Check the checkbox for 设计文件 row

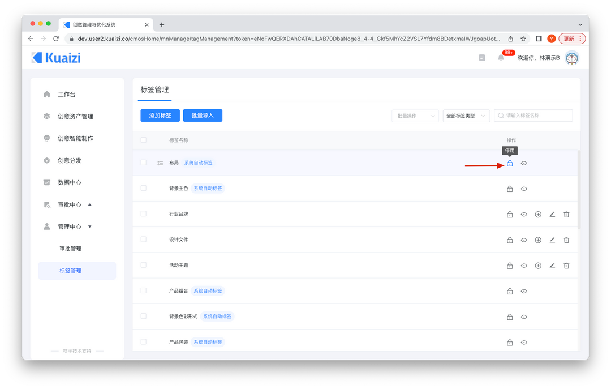143,239
